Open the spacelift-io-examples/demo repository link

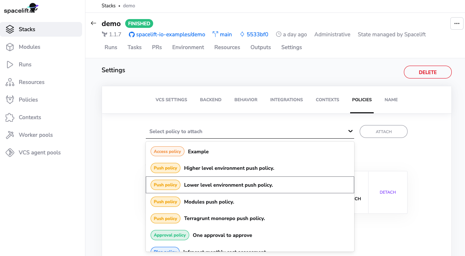click(170, 34)
